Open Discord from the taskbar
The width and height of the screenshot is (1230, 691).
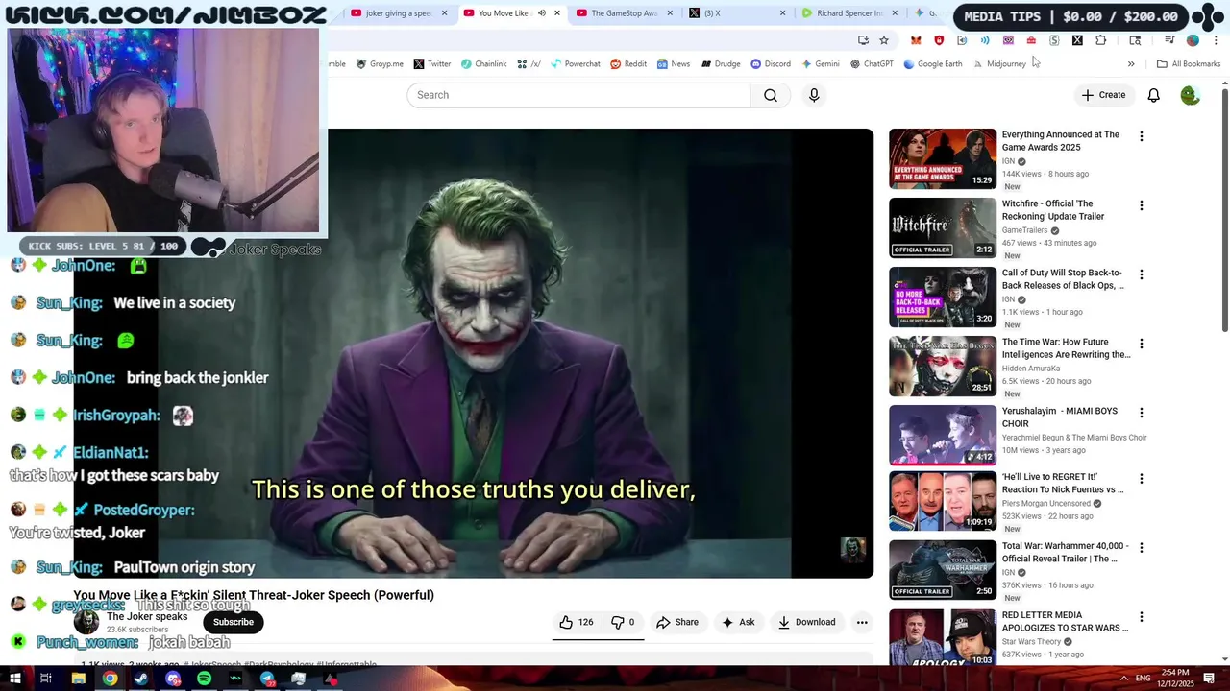(x=173, y=679)
